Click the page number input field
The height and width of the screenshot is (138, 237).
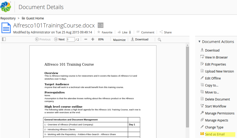(71, 39)
